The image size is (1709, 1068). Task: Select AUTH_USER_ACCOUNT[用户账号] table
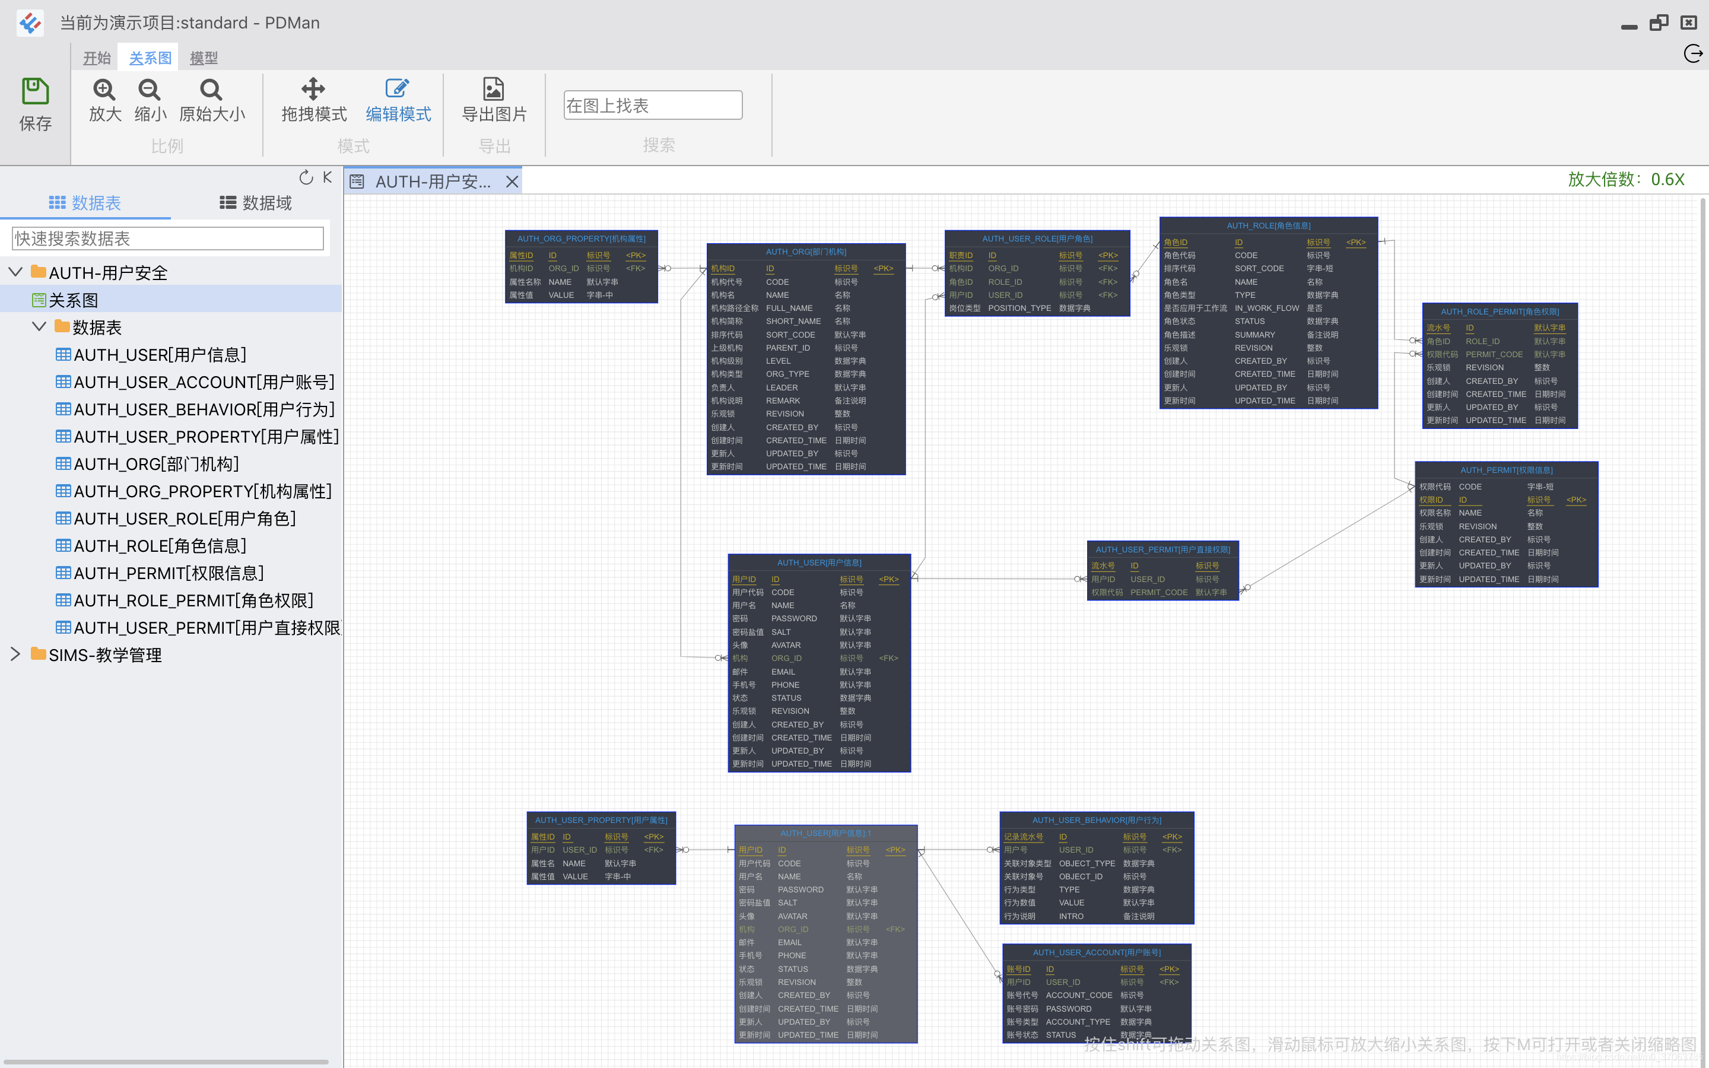point(204,382)
